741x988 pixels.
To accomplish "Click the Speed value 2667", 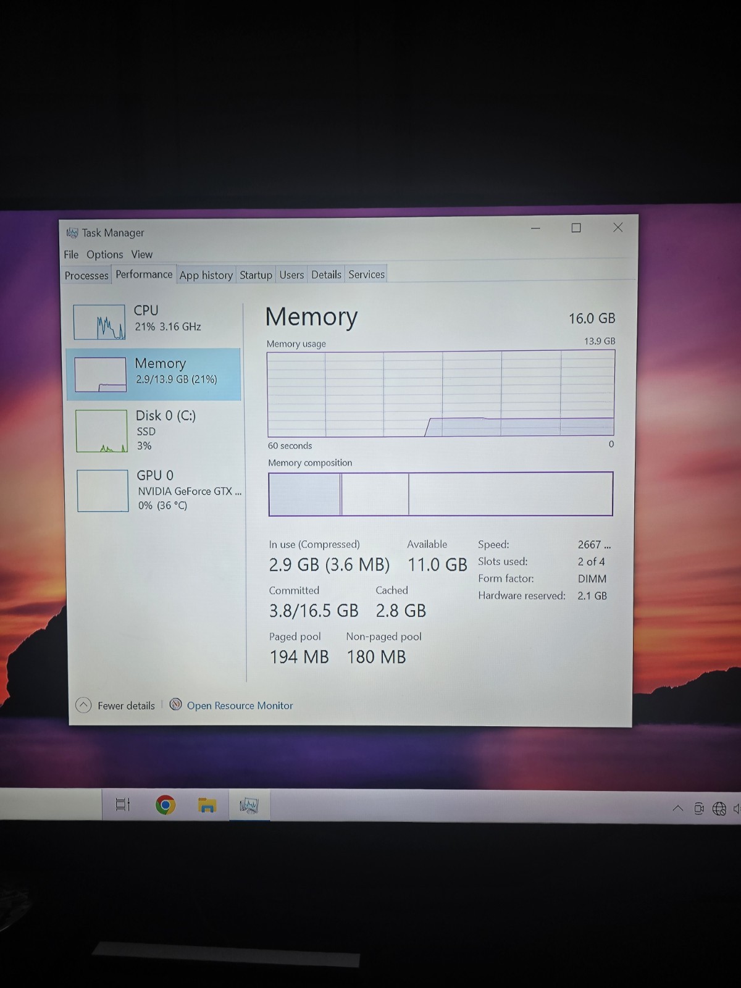I will click(x=594, y=545).
